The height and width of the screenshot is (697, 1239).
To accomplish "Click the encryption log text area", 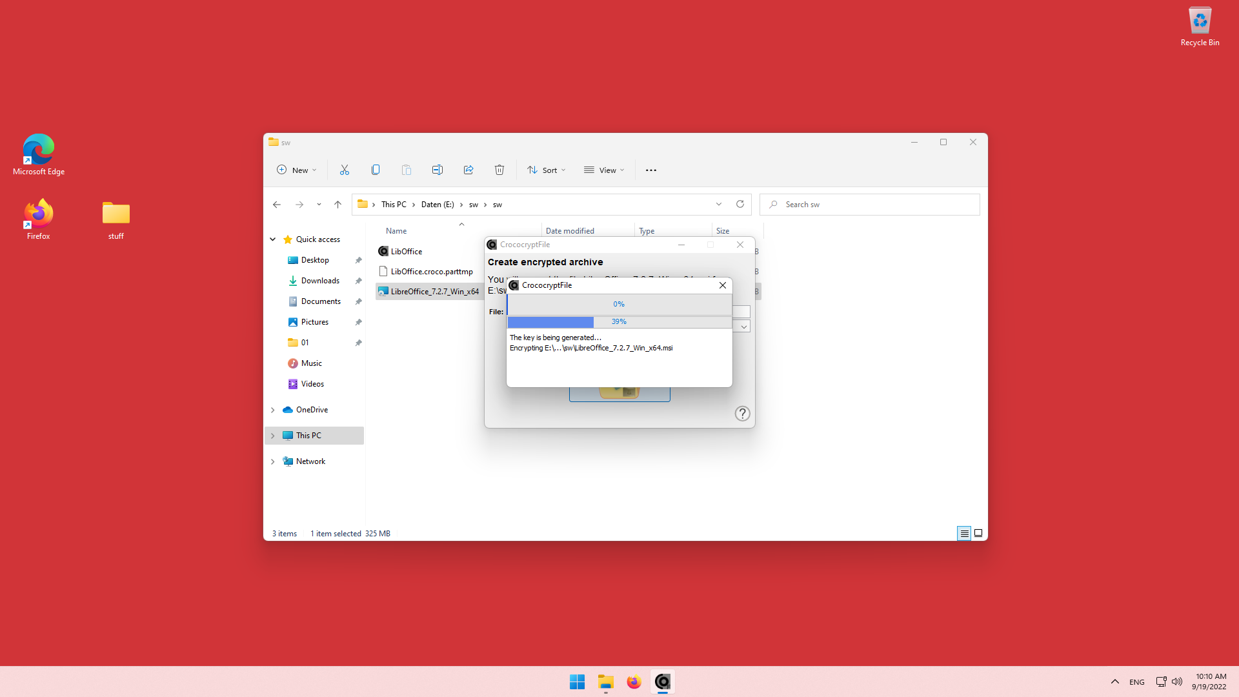I will 619,358.
